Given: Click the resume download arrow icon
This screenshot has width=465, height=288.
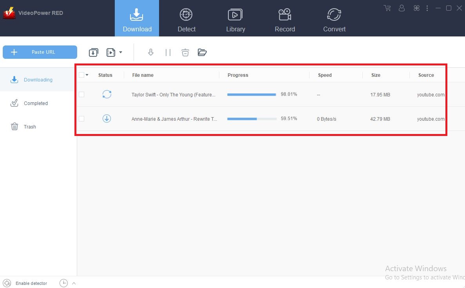Looking at the screenshot, I should pyautogui.click(x=151, y=53).
